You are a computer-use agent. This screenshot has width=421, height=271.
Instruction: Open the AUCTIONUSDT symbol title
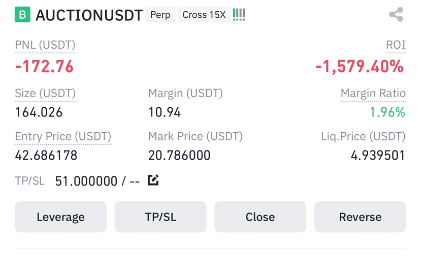pos(89,15)
